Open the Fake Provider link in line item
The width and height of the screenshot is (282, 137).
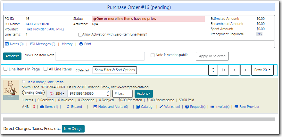tap(247, 107)
